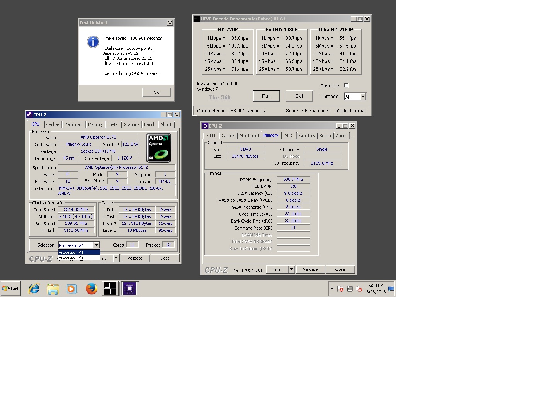This screenshot has width=544, height=408.
Task: Switch to Graphics tab in left CPU-Z
Action: pyautogui.click(x=132, y=124)
